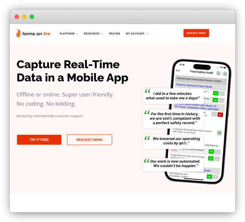Tap the green forward arrow in Food Safety Audit
The height and width of the screenshot is (222, 245).
(x=225, y=74)
